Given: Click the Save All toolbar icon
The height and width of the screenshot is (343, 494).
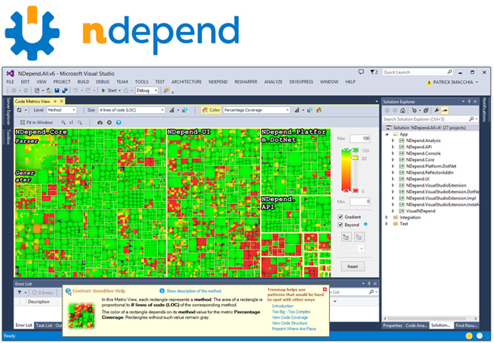Looking at the screenshot, I should coord(65,90).
